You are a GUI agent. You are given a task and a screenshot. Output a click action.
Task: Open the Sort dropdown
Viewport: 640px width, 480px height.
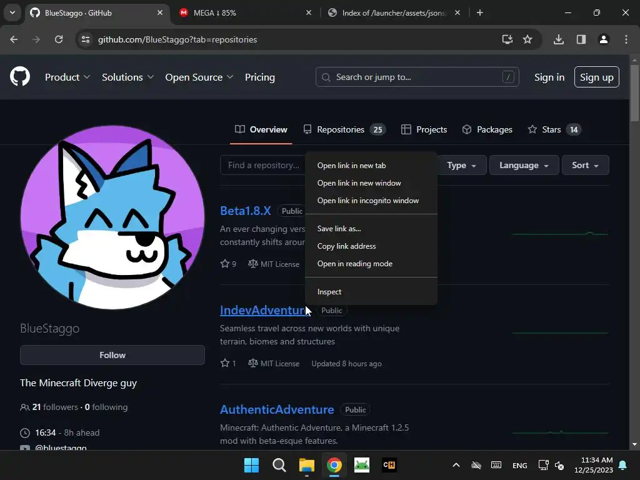click(x=585, y=165)
